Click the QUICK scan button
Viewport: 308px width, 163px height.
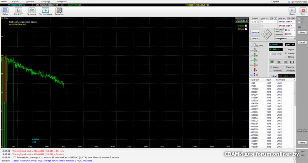click(x=255, y=38)
